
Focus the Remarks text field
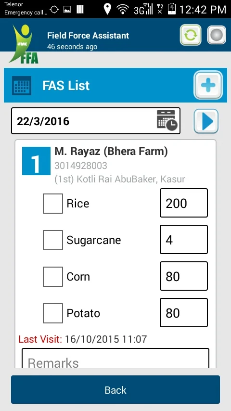pos(115,359)
